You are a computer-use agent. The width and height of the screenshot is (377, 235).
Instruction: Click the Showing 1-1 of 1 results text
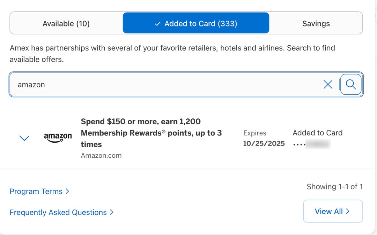pyautogui.click(x=335, y=187)
